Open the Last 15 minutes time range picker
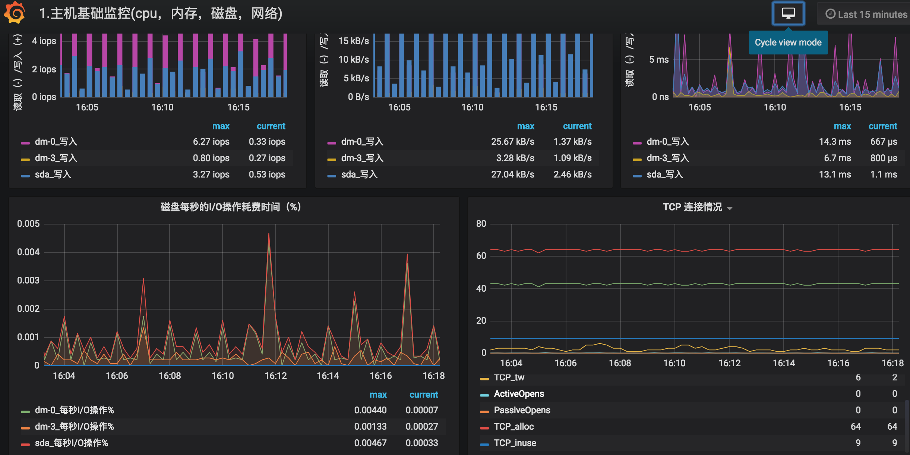Image resolution: width=910 pixels, height=455 pixels. pyautogui.click(x=866, y=14)
